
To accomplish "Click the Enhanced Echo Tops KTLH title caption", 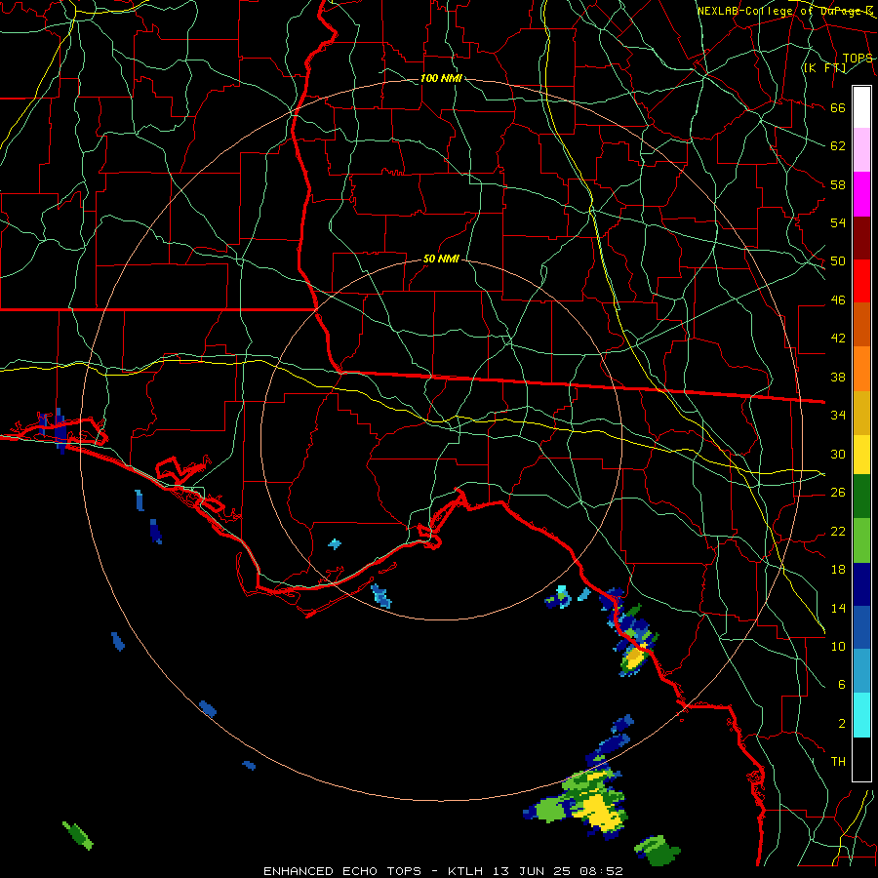I will click(443, 871).
